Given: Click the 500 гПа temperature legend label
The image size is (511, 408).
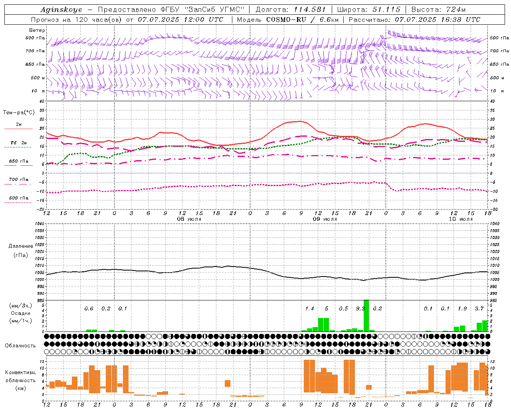Looking at the screenshot, I should (19, 198).
